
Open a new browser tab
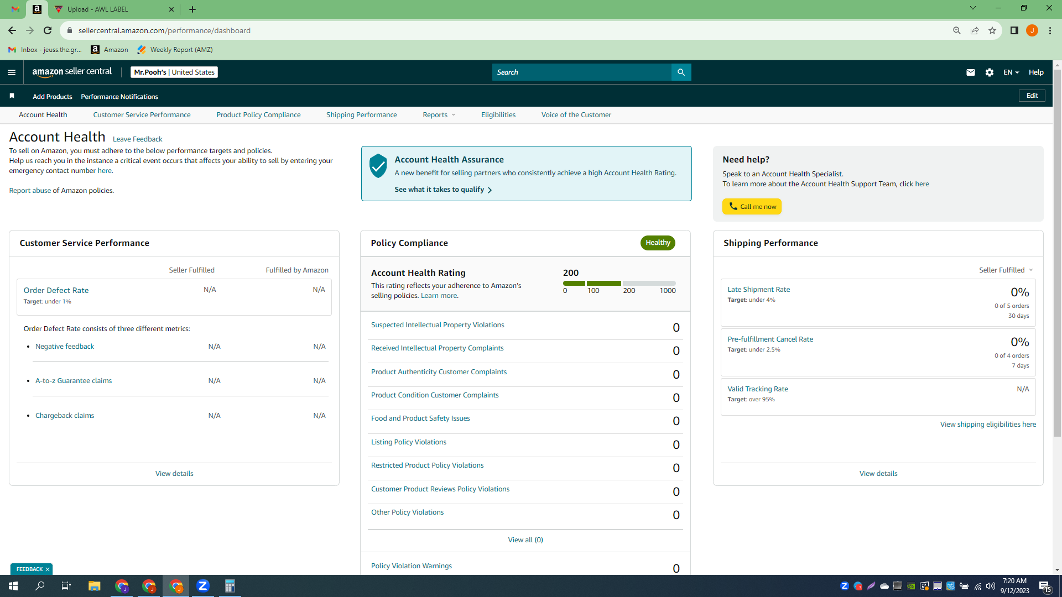pyautogui.click(x=192, y=9)
